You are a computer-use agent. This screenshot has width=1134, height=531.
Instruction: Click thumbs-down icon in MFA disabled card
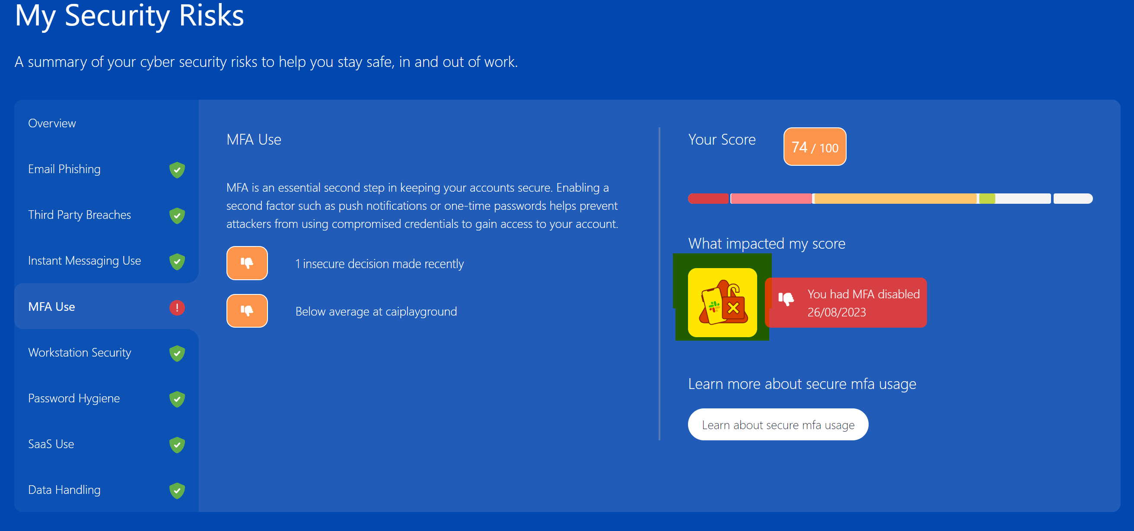pyautogui.click(x=786, y=299)
